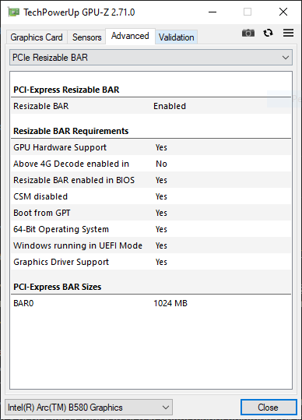The height and width of the screenshot is (420, 302).
Task: Open the Sensors tab
Action: (x=86, y=37)
